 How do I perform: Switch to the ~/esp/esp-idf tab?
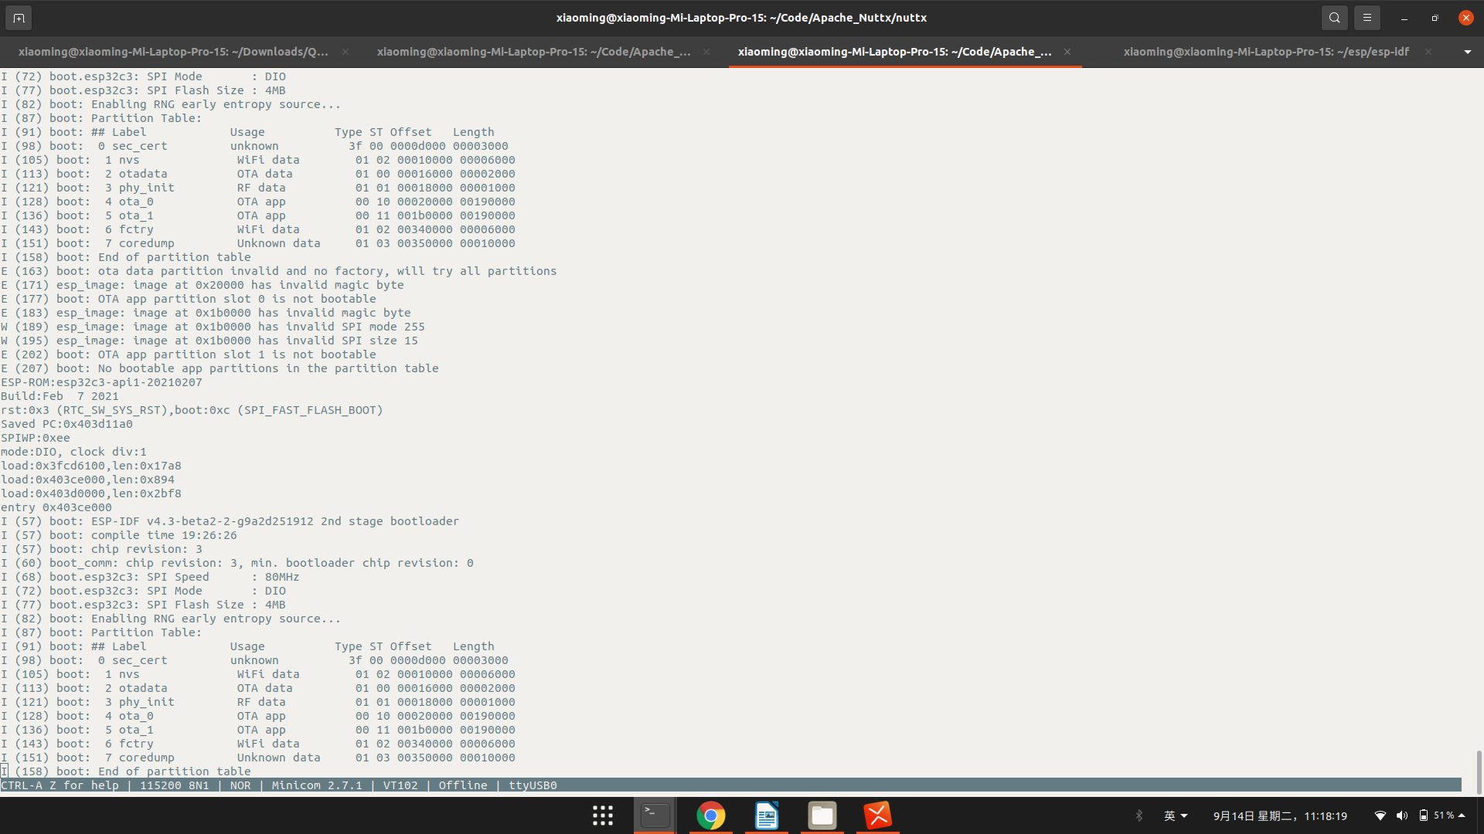click(x=1266, y=52)
